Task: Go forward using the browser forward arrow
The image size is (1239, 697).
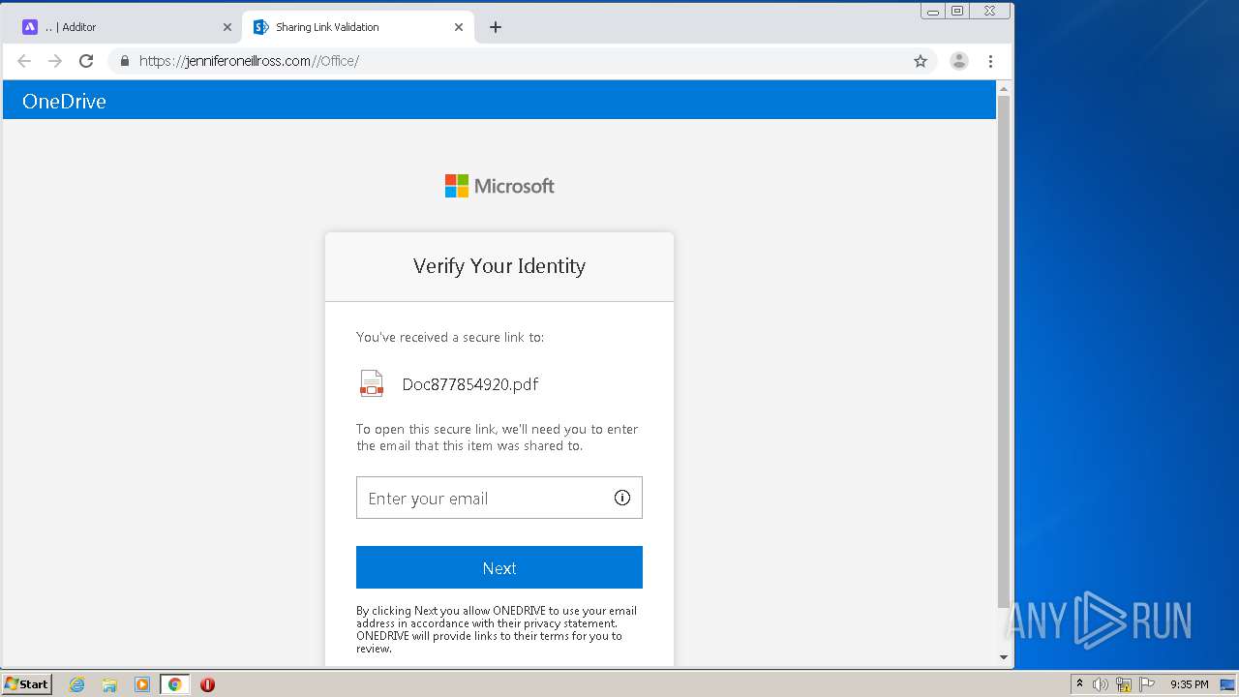Action: click(55, 61)
